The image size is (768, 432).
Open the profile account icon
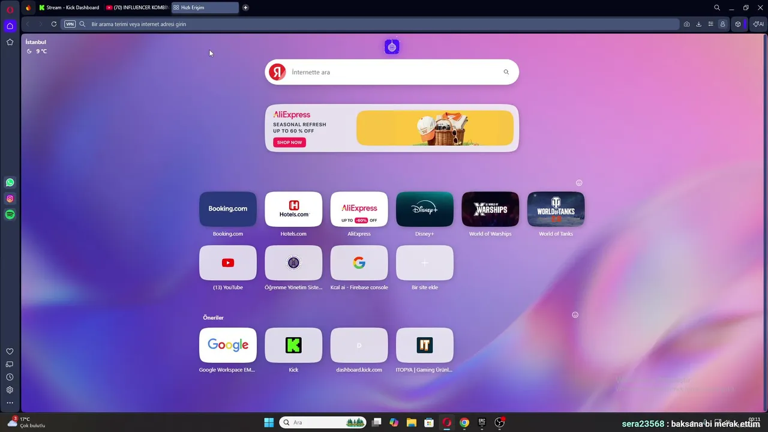pyautogui.click(x=722, y=24)
